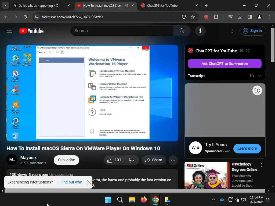Open a new browser tab

pyautogui.click(x=206, y=5)
